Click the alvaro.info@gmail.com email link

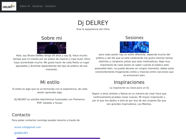click(28, 127)
